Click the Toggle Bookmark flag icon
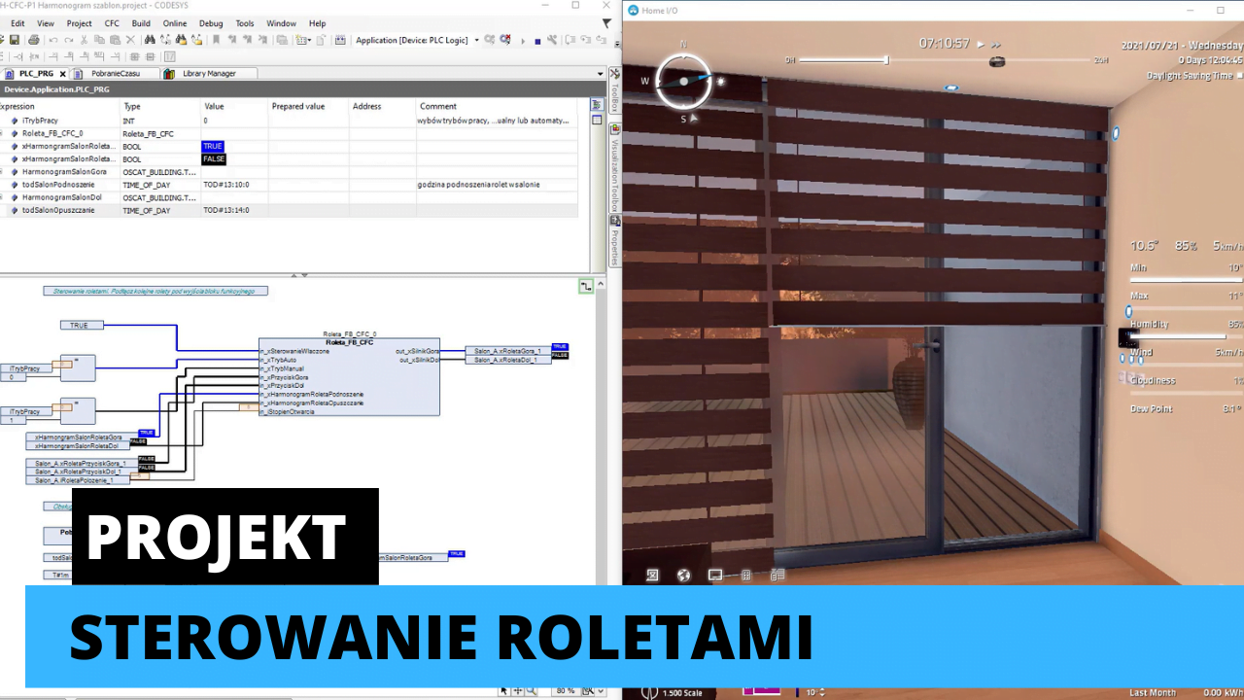1244x700 pixels. point(217,40)
